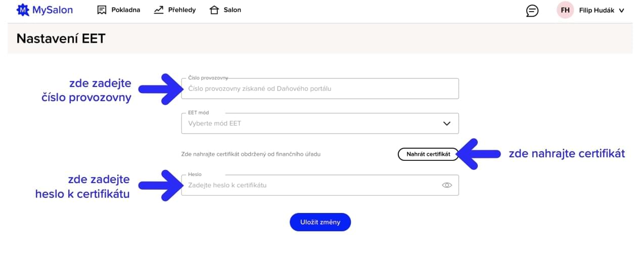Open the chat messages bubble icon
Image resolution: width=642 pixels, height=260 pixels.
pyautogui.click(x=532, y=10)
